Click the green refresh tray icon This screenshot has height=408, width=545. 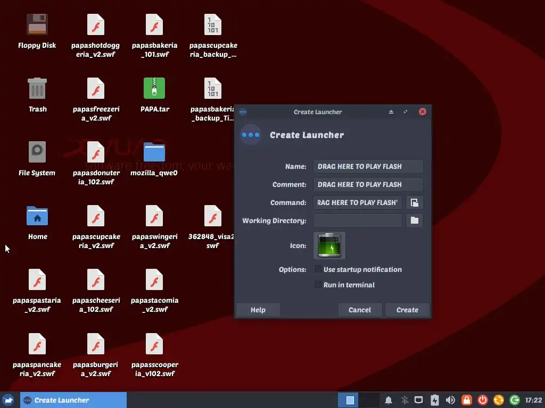pyautogui.click(x=515, y=401)
